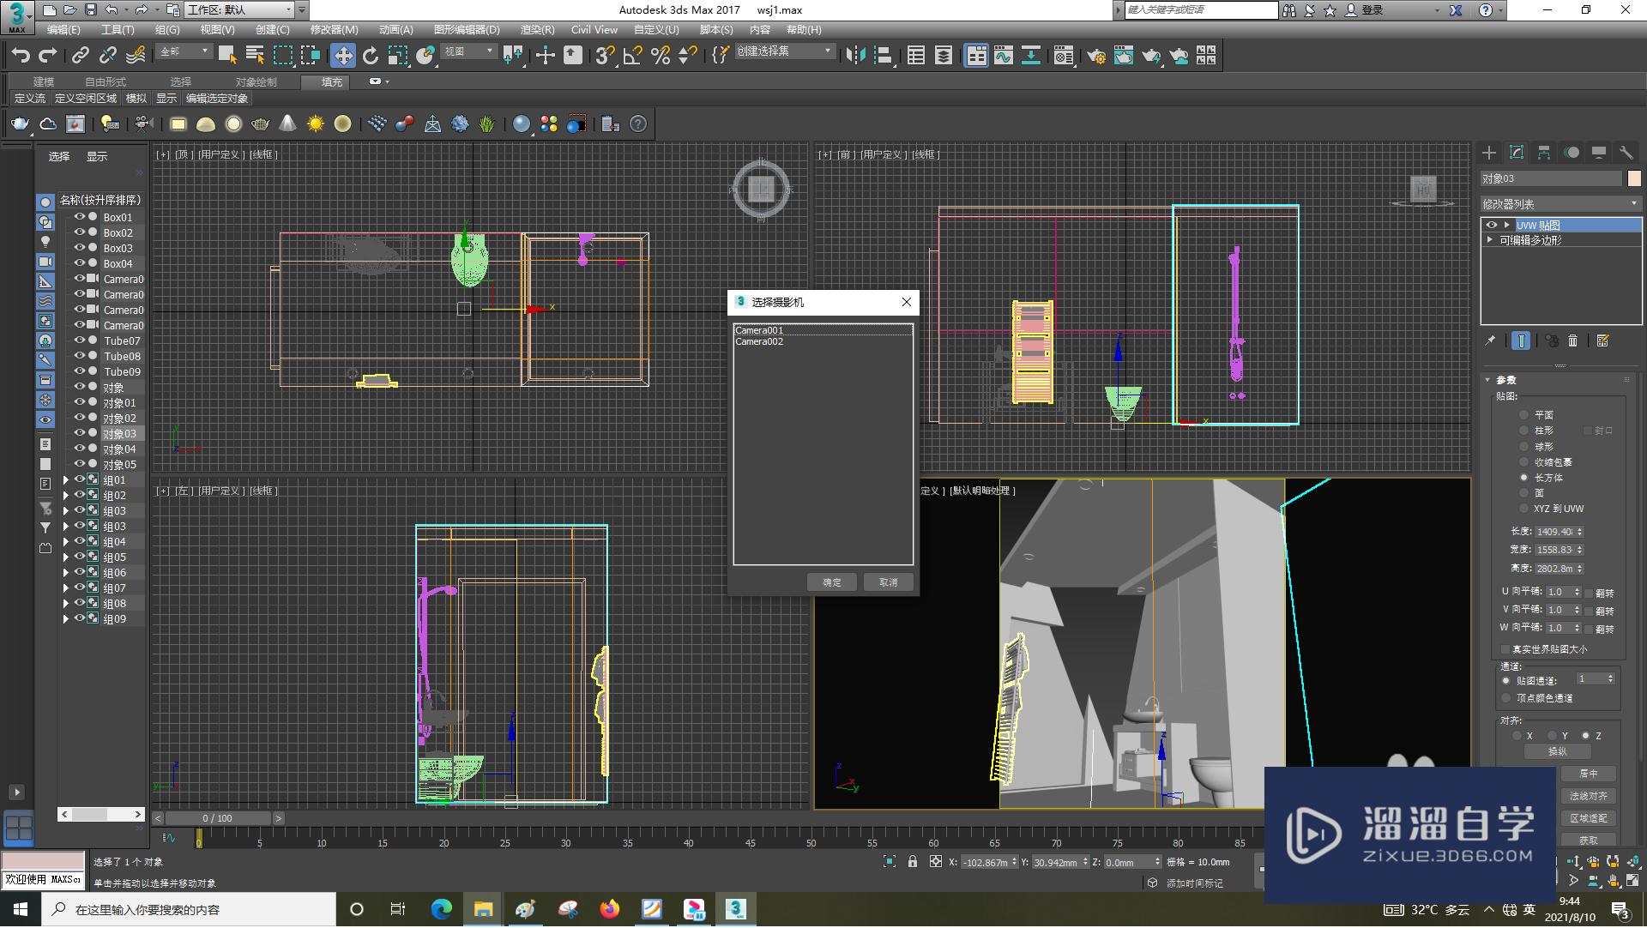The image size is (1647, 928).
Task: Click the Undo arrow in toolbar
Action: 21,56
